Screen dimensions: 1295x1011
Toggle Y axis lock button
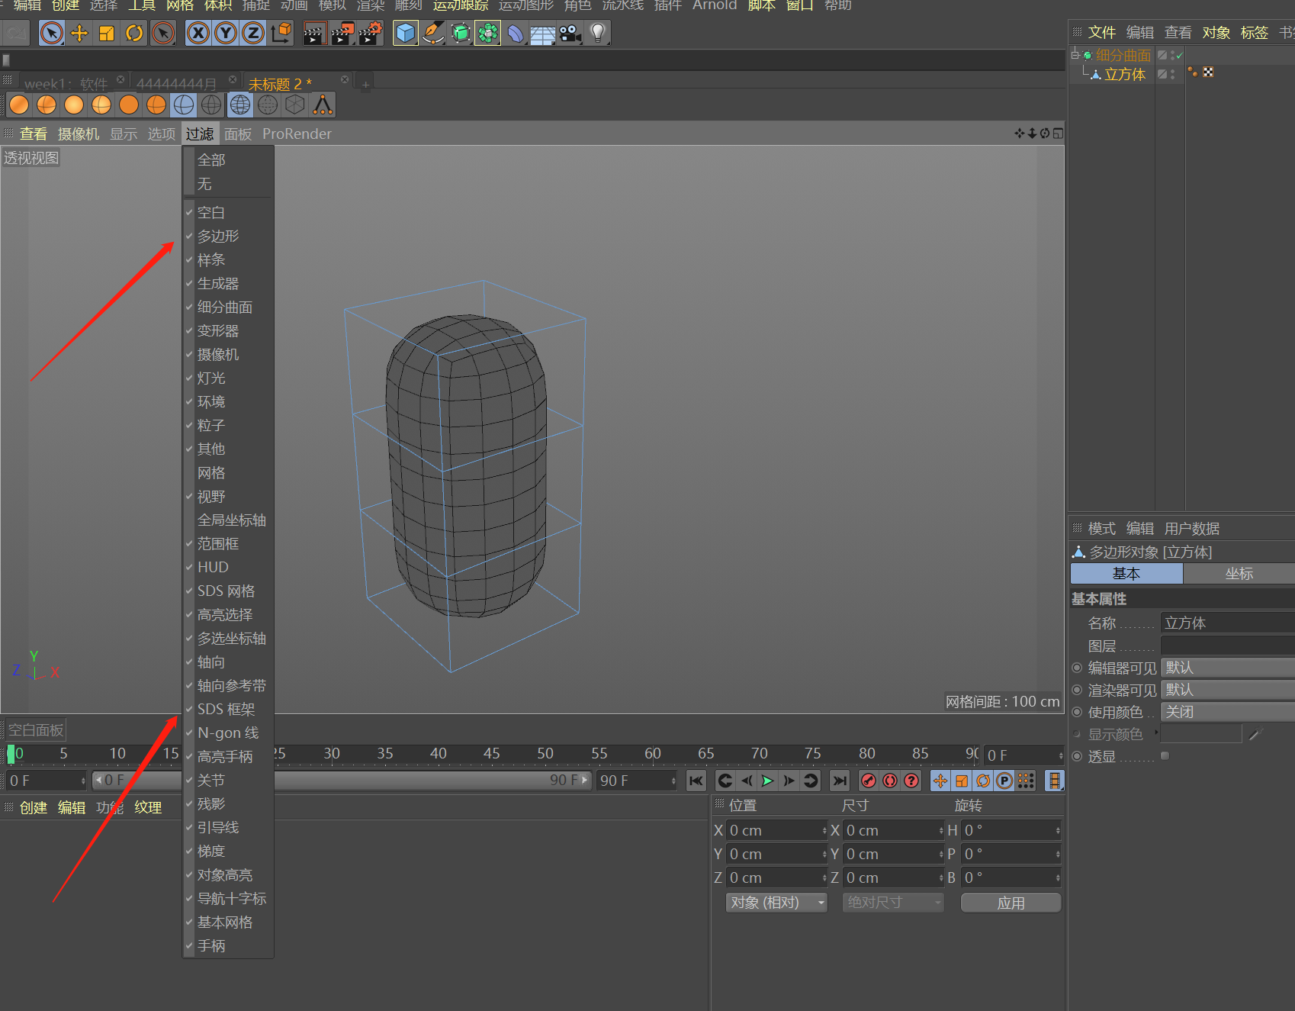pos(226,33)
